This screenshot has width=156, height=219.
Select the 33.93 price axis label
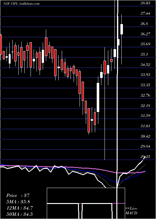pos(145,75)
